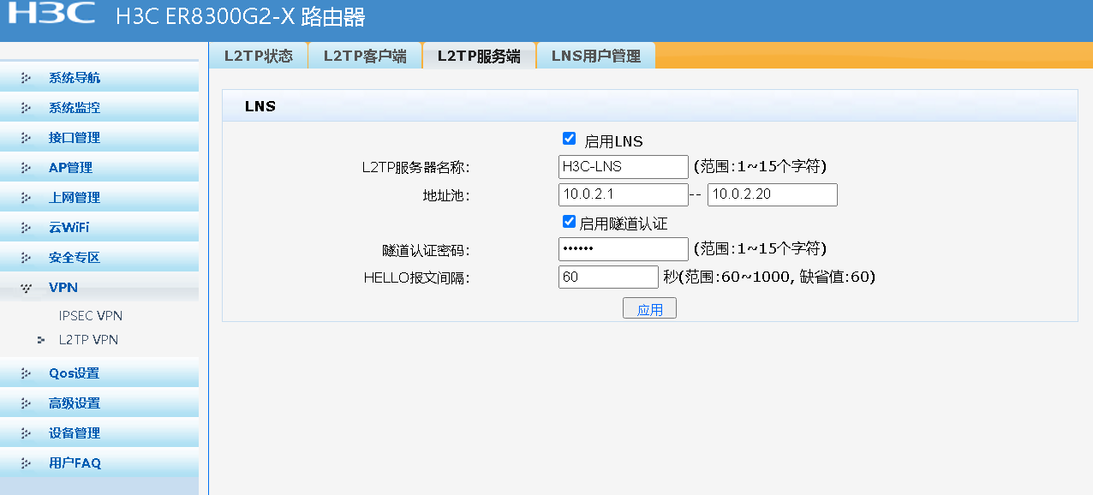Toggle the 启用隧道认证 checkbox
The image size is (1093, 495).
pos(569,222)
